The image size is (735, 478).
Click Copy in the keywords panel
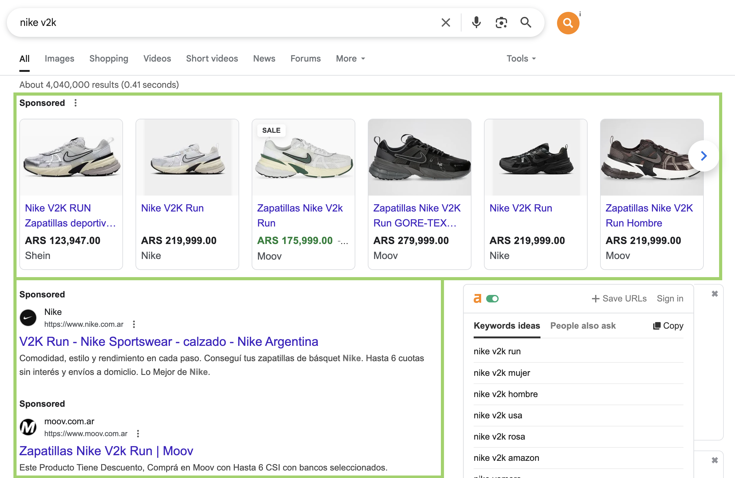click(x=668, y=326)
